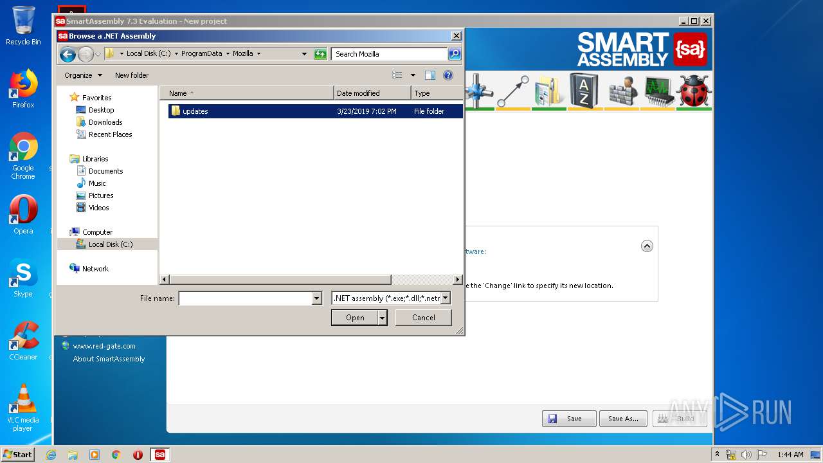Image resolution: width=823 pixels, height=463 pixels.
Task: Click the arrow control-flow icon in SmartAssembly
Action: (x=512, y=91)
